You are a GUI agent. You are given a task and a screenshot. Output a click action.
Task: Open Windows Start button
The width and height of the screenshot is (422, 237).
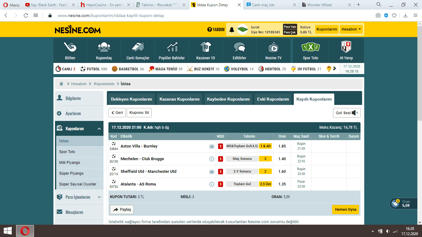[x=8, y=231]
